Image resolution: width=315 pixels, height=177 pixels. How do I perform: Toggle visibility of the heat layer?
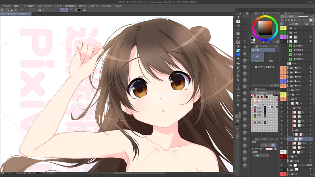(282, 147)
